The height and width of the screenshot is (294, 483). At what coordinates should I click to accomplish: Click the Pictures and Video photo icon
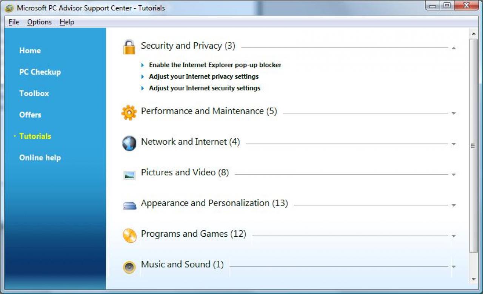tap(129, 175)
